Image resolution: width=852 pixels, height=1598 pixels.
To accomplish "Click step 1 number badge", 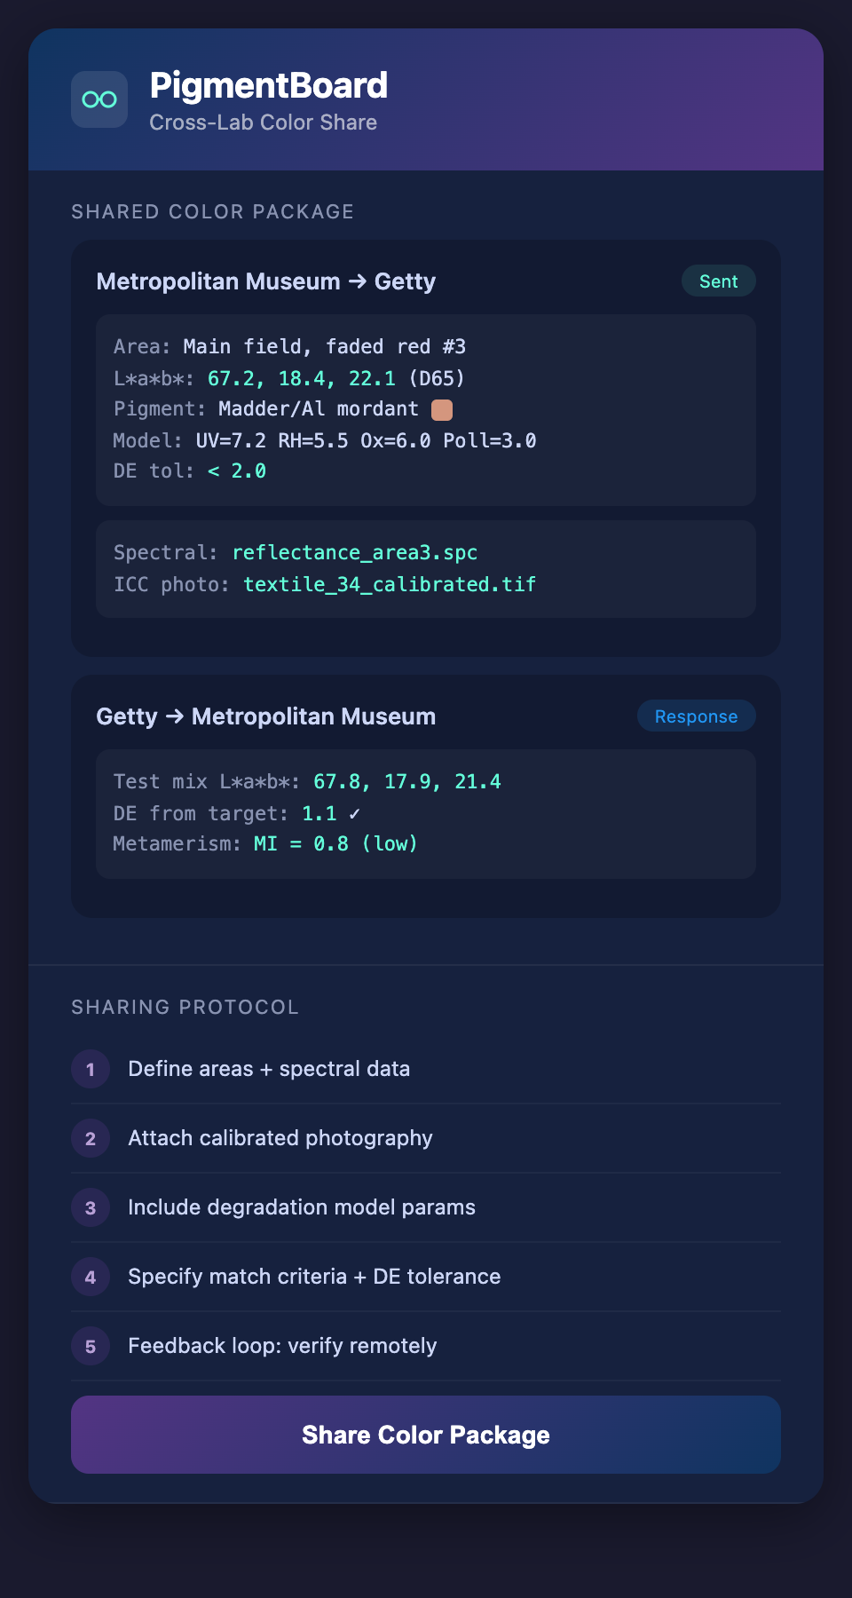I will click(91, 1069).
